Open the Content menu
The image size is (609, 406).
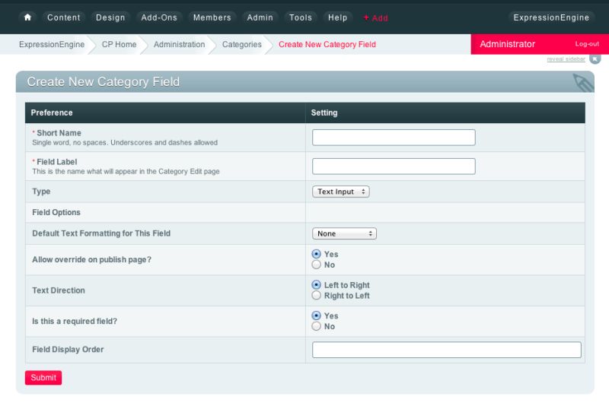coord(64,17)
